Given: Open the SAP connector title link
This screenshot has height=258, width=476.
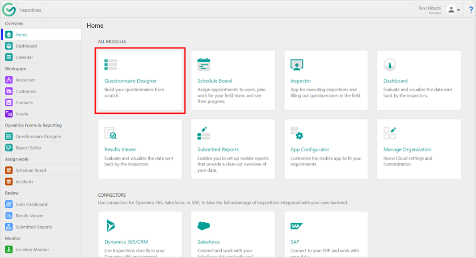Looking at the screenshot, I should coord(295,242).
